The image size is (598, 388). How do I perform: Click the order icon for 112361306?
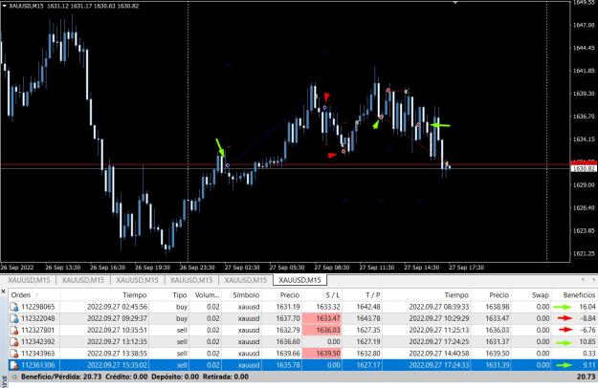(14, 365)
